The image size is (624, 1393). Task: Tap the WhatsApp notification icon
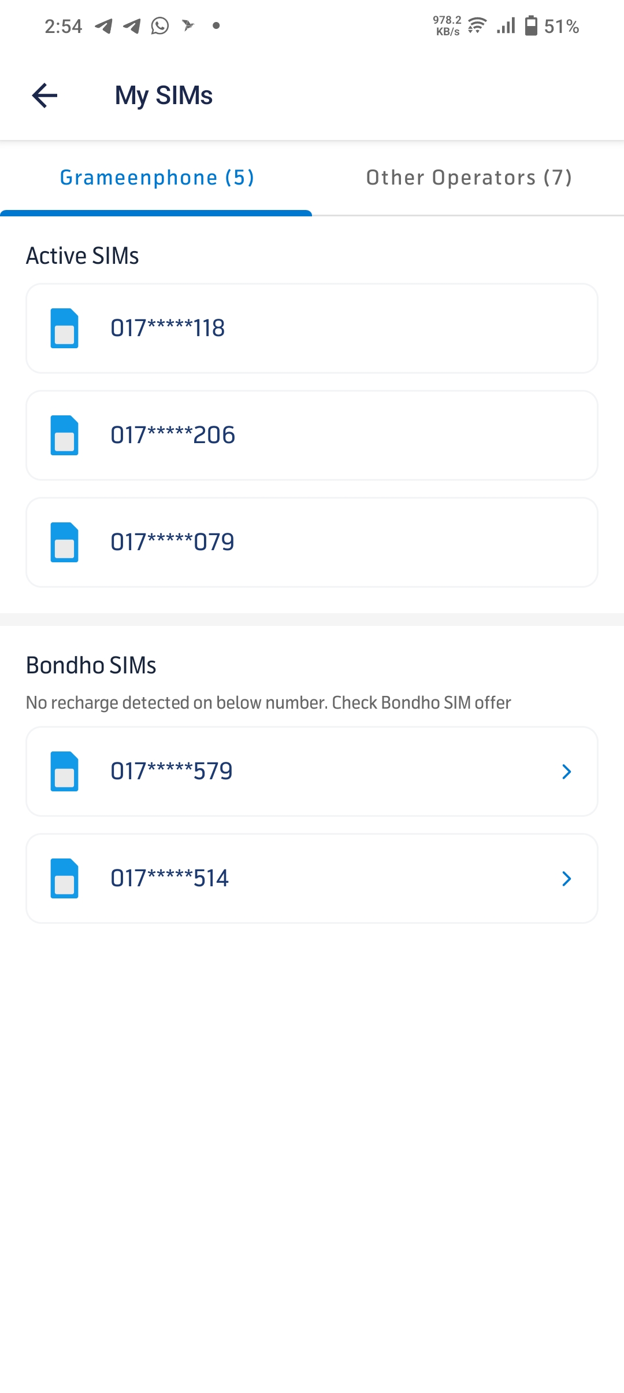160,26
